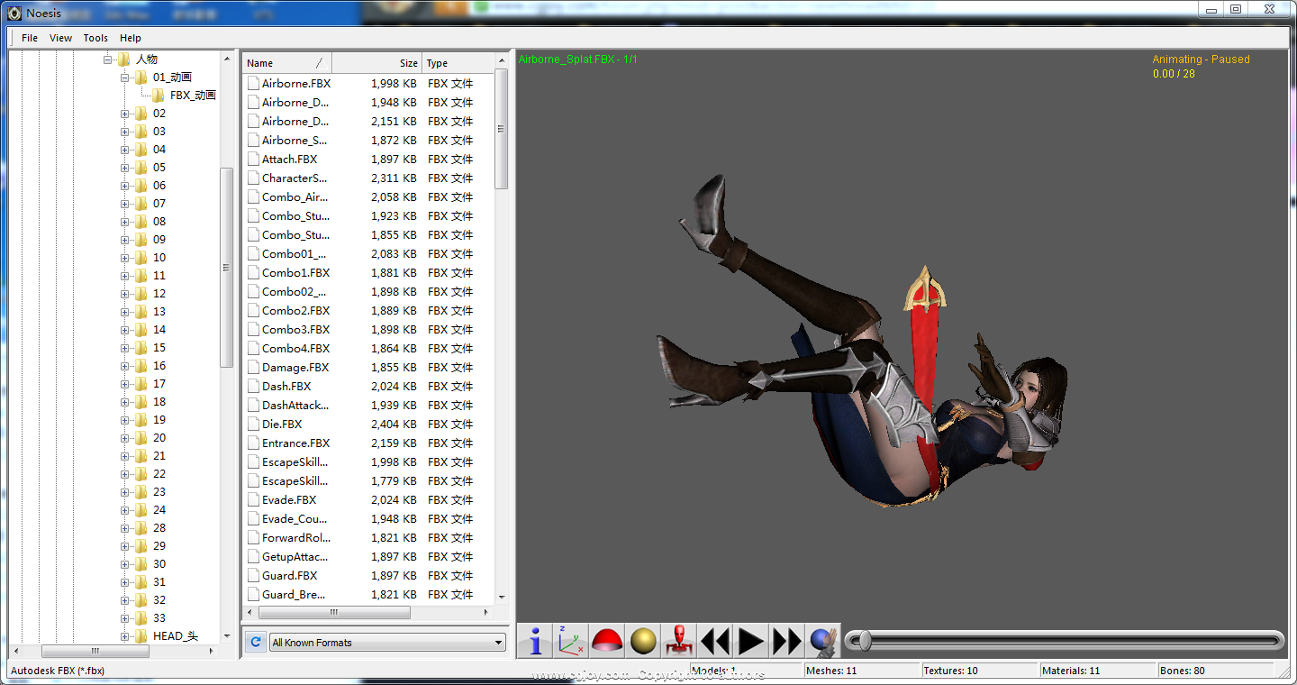Viewport: 1297px width, 685px height.
Task: Click the file list horizontal scrollbar thumb
Action: coord(333,612)
